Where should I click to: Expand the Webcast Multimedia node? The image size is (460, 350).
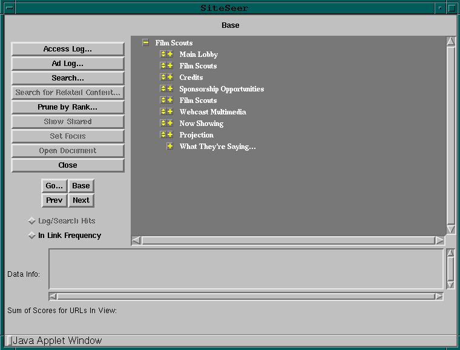170,111
